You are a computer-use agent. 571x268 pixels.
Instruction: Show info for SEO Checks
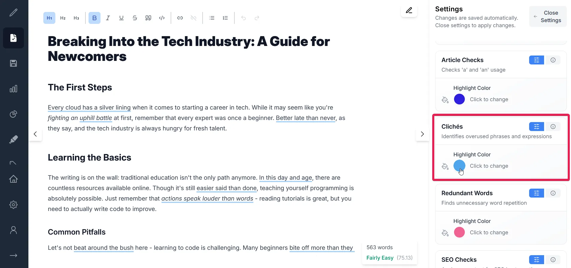click(553, 260)
